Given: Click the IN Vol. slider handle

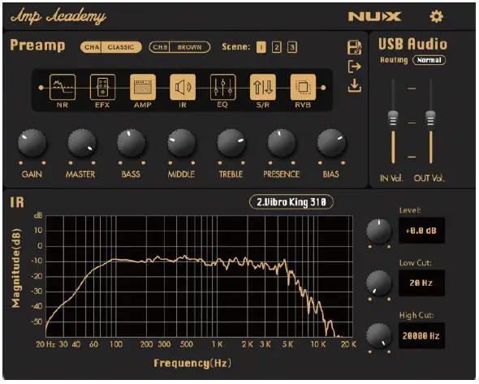Looking at the screenshot, I should [393, 119].
